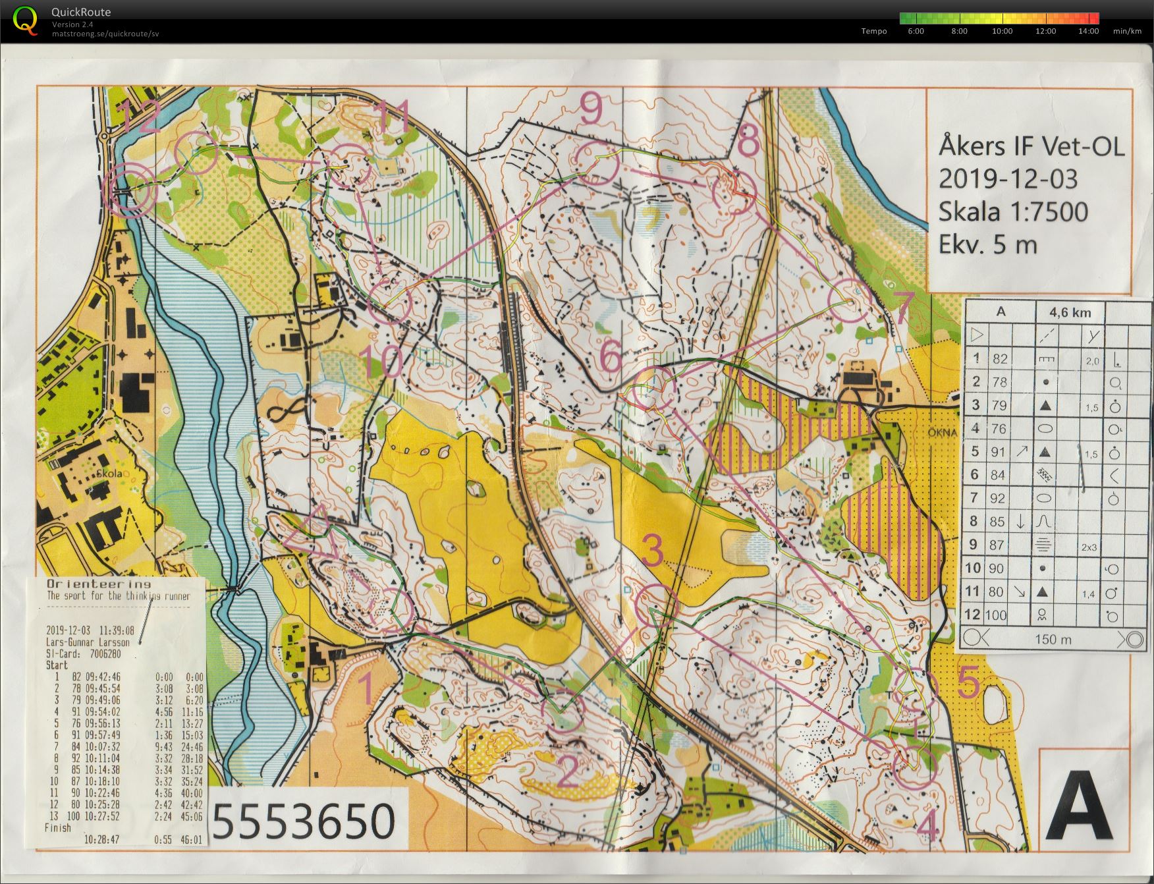Click the SI-Card: 7006280 line
The width and height of the screenshot is (1154, 884).
[83, 653]
